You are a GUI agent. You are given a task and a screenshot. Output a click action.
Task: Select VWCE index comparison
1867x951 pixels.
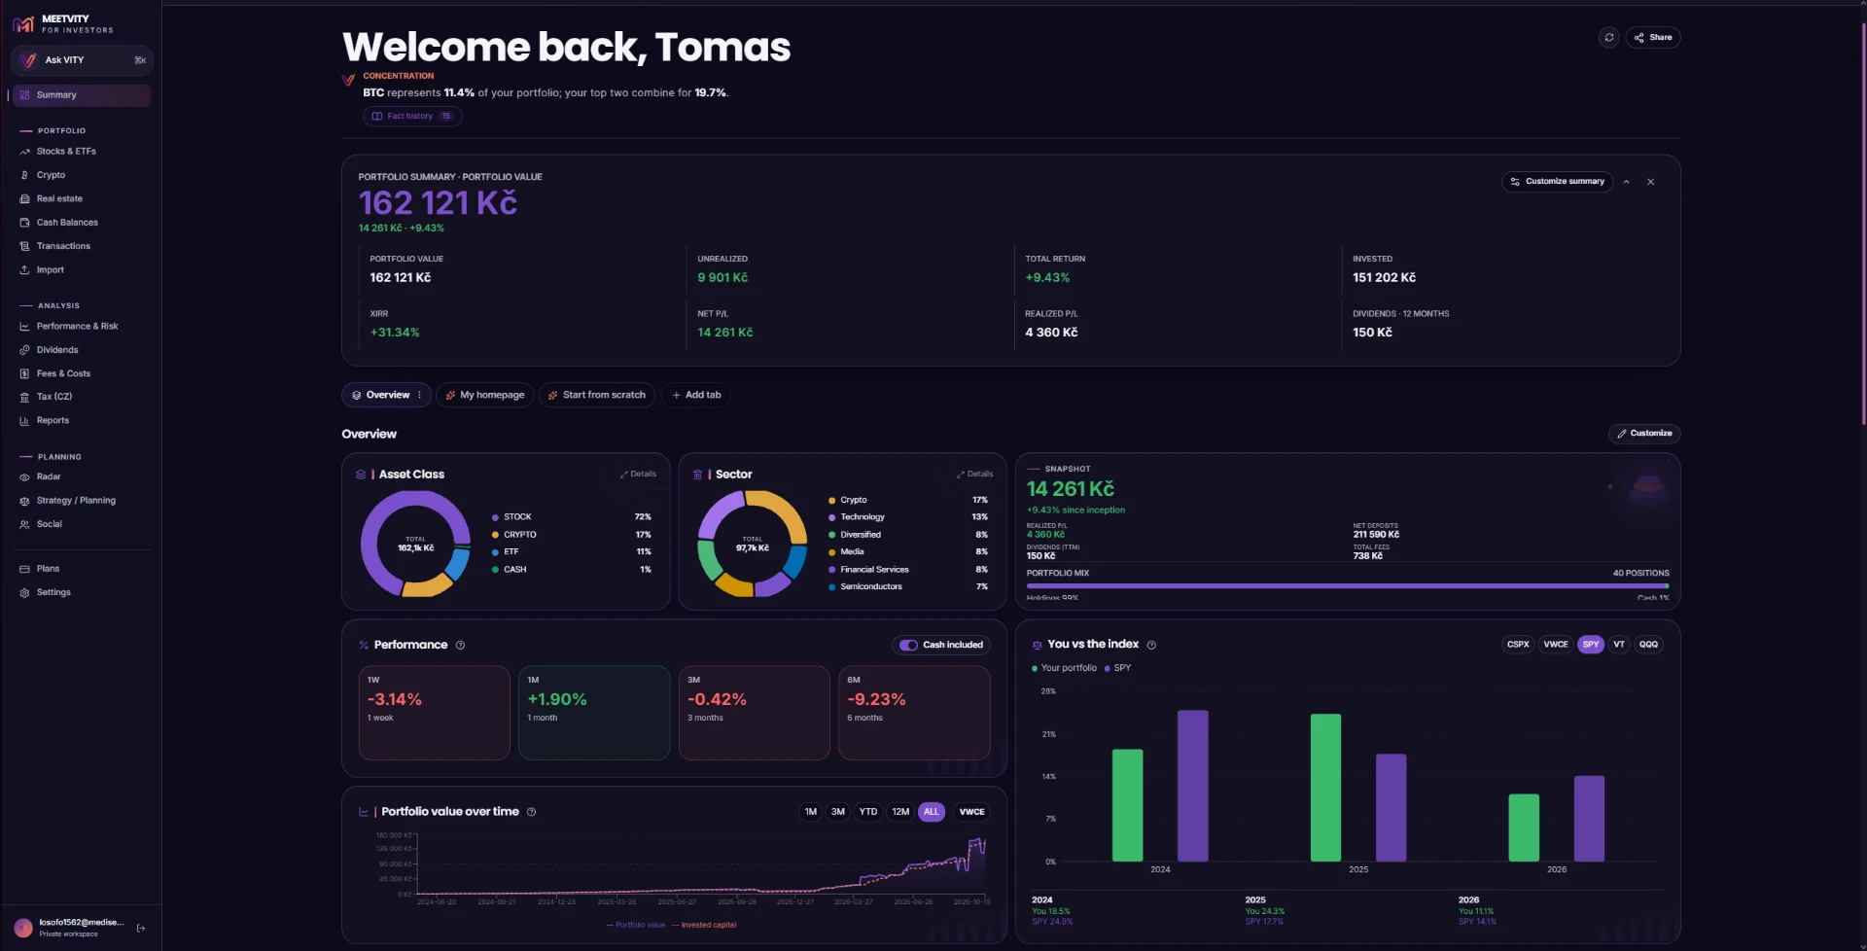(x=1556, y=645)
